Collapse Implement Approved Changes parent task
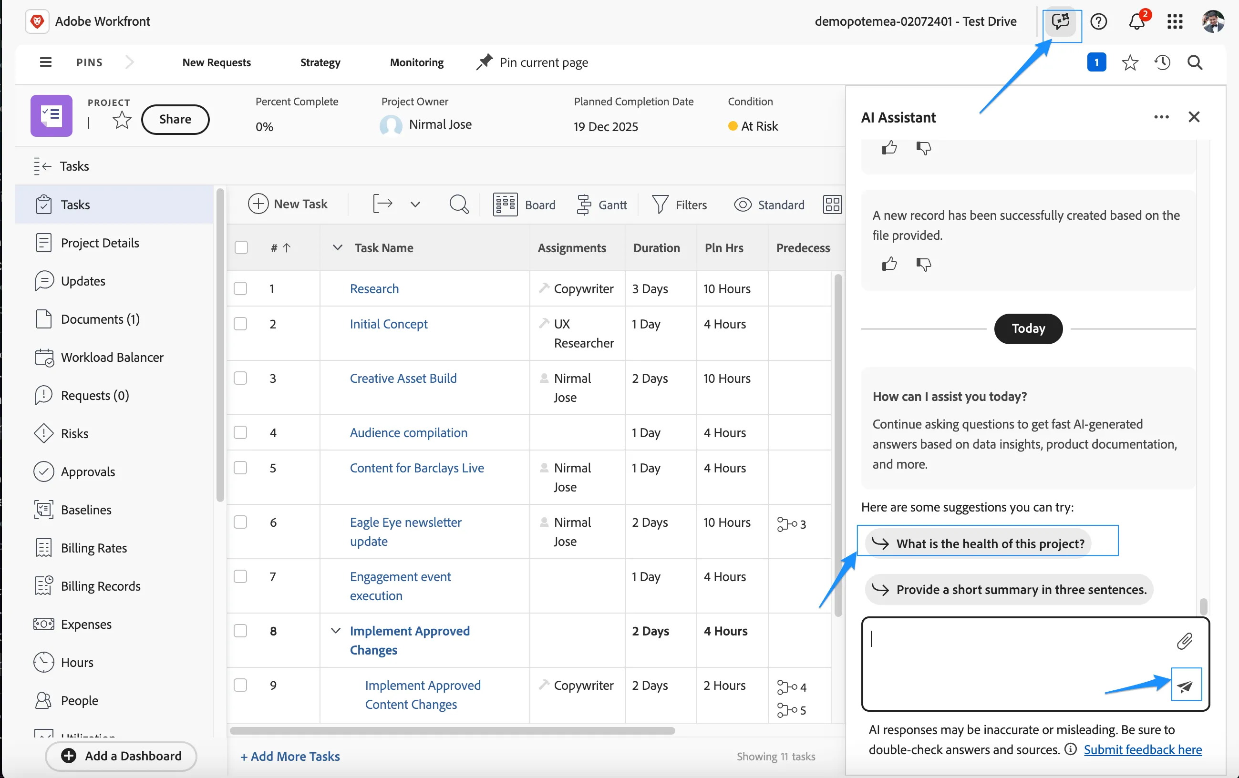Viewport: 1239px width, 778px height. pyautogui.click(x=335, y=630)
